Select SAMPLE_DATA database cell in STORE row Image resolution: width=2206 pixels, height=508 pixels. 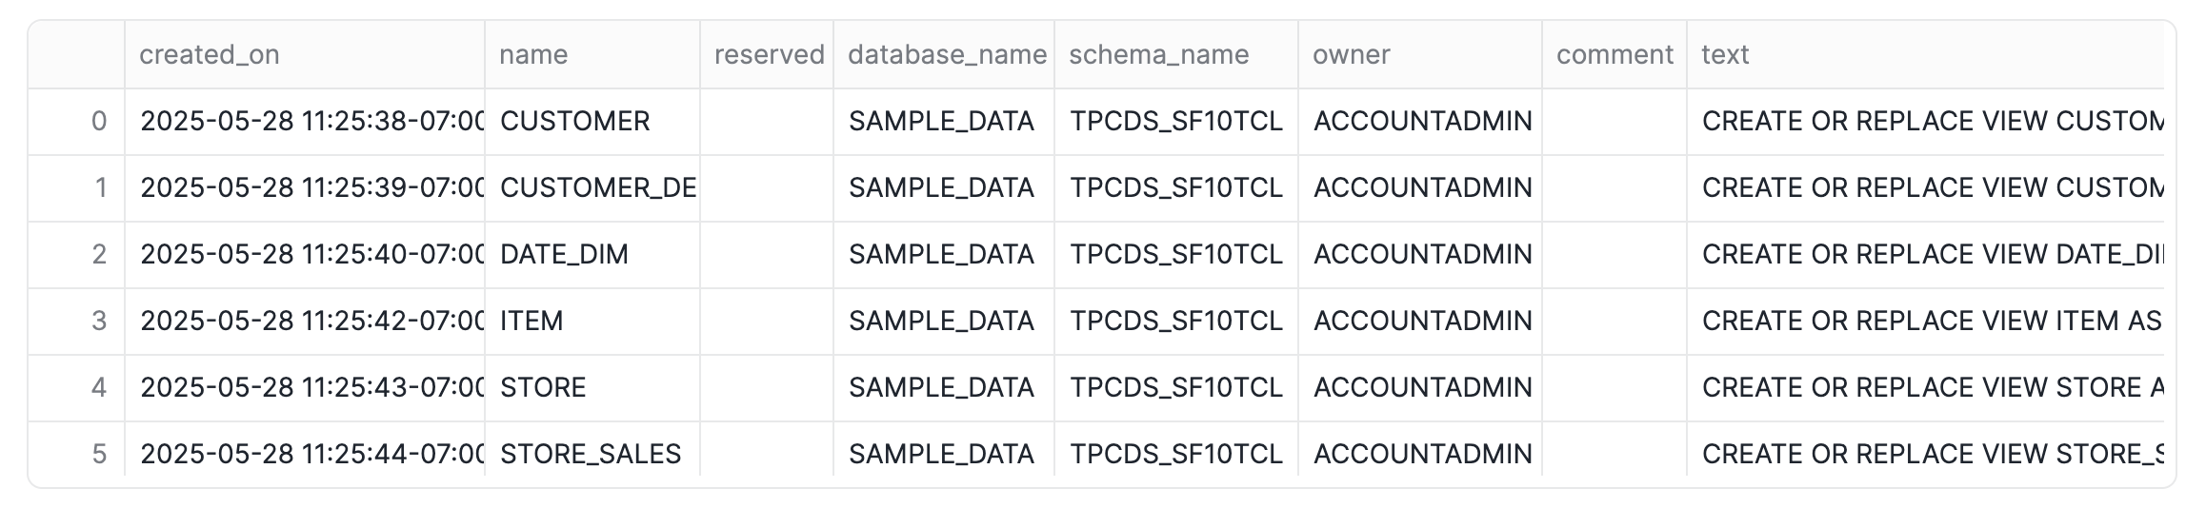click(x=944, y=388)
